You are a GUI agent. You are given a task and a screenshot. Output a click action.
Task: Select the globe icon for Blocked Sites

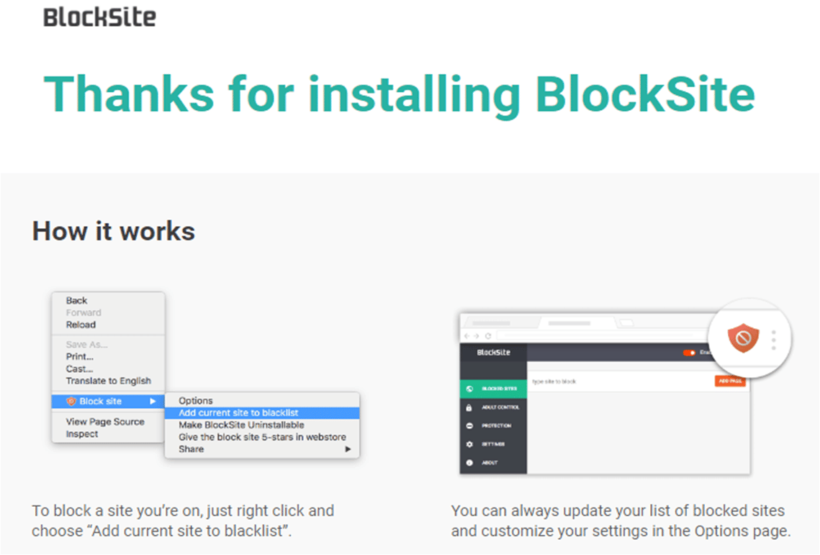469,389
